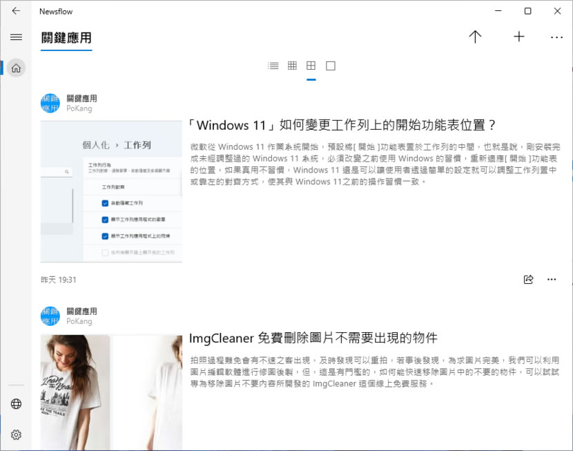Switch to list view layout
573x451 pixels.
click(x=273, y=66)
